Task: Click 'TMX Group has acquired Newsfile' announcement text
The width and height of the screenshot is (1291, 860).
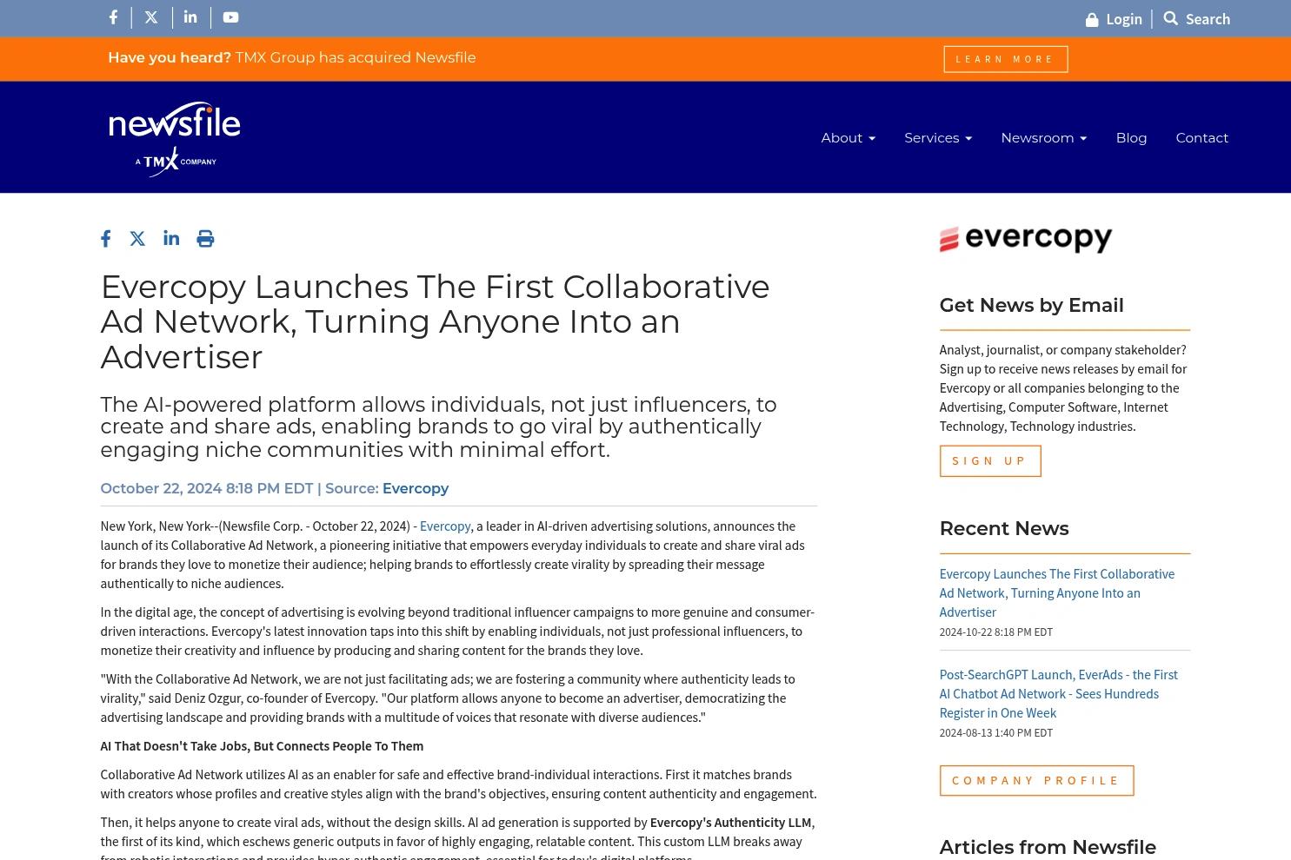Action: click(x=356, y=57)
